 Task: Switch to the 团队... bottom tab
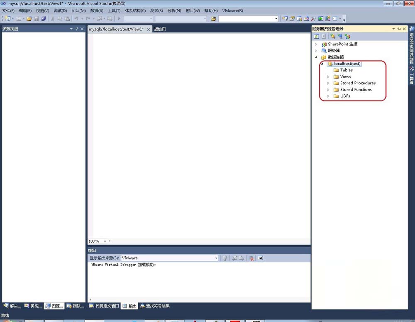[76, 306]
